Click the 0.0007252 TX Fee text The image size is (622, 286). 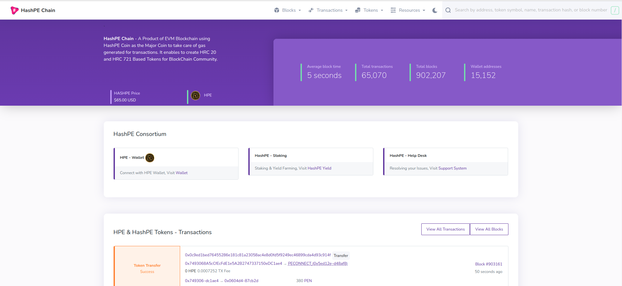[214, 271]
